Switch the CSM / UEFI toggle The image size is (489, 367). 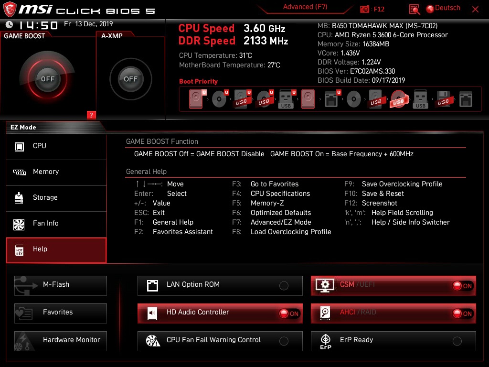[x=393, y=286]
